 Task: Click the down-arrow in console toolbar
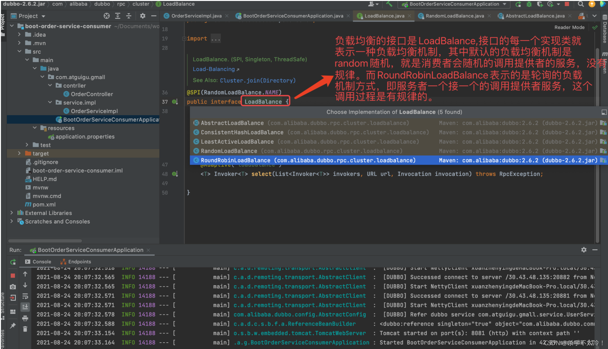25,285
